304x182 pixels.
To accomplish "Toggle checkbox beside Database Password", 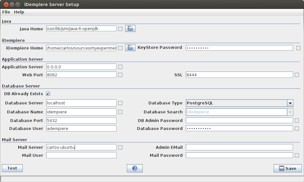I will click(x=297, y=128).
